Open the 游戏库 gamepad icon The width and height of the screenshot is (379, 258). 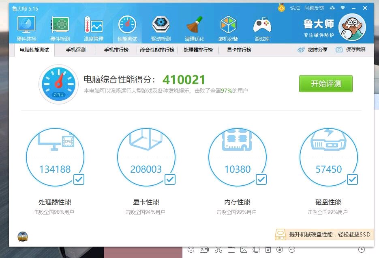262,28
